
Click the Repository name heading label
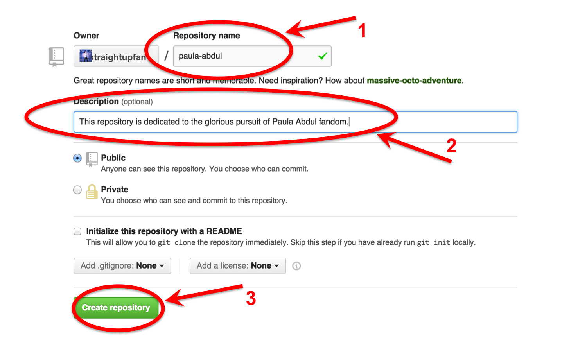tap(206, 36)
